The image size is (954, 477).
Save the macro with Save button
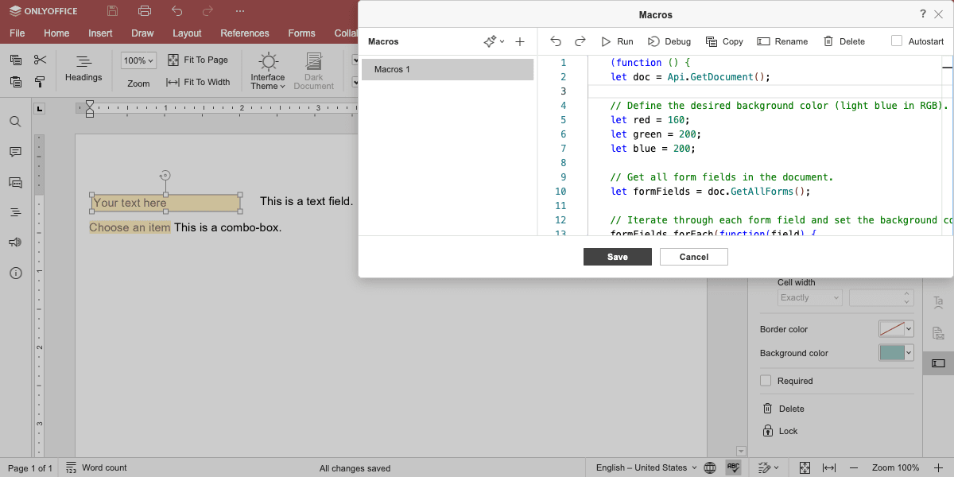(618, 257)
